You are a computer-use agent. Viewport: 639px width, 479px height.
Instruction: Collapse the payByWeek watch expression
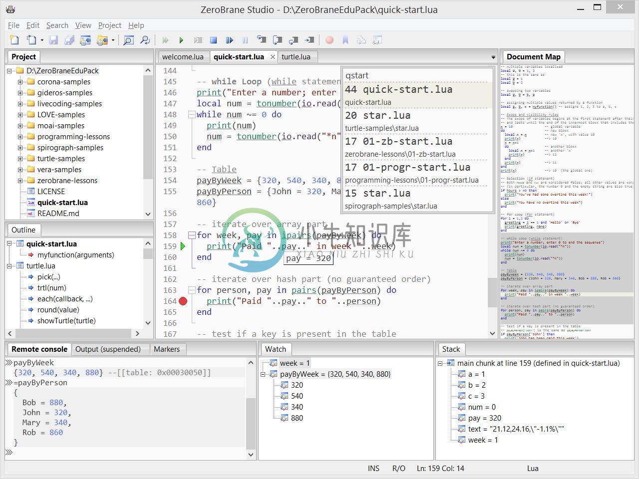[x=263, y=374]
